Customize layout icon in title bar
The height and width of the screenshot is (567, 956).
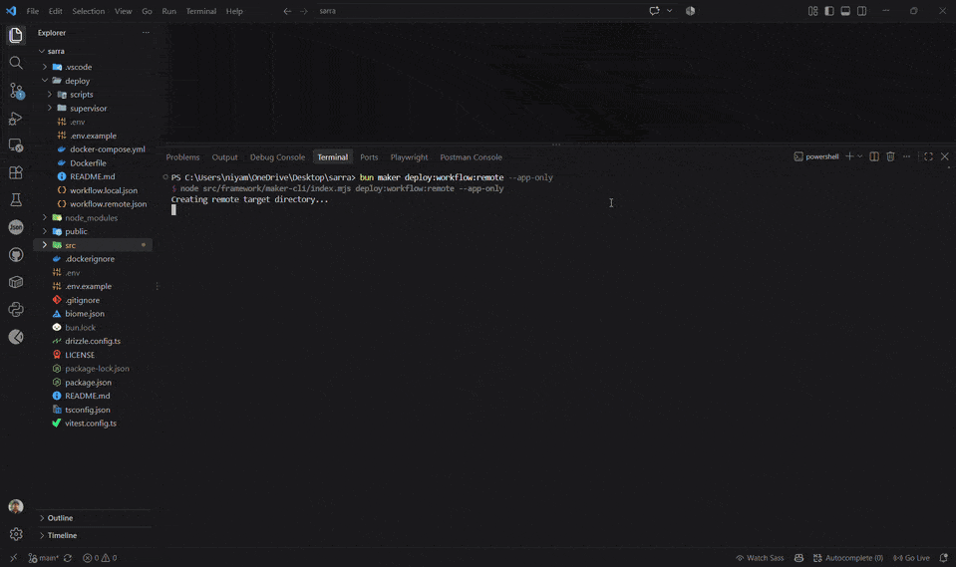(812, 11)
